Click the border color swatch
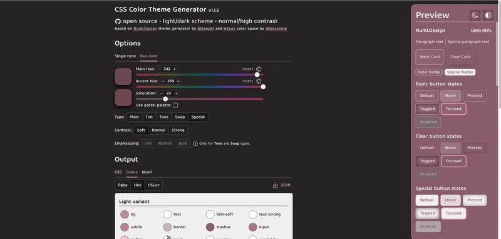This screenshot has width=501, height=239. pos(167,227)
